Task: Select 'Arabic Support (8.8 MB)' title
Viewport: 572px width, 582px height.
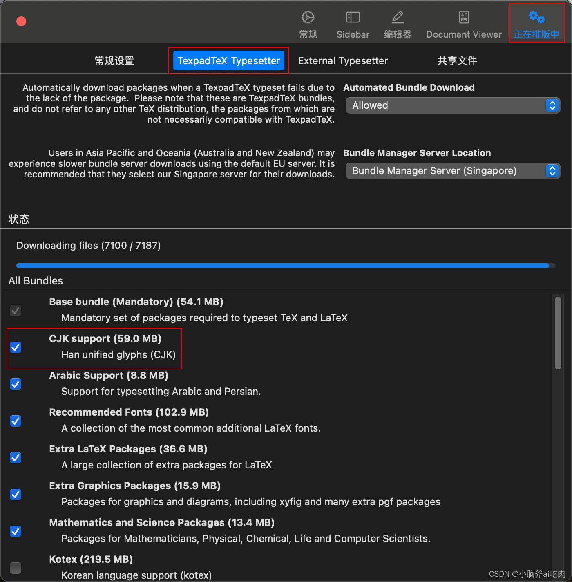Action: click(x=109, y=376)
